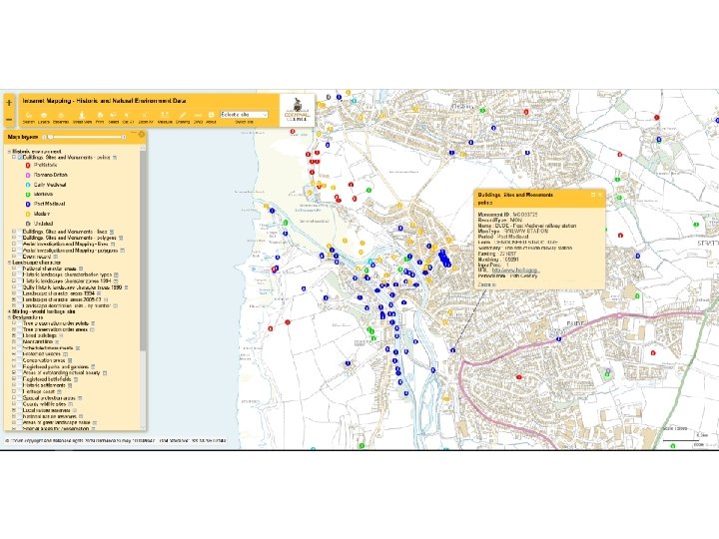Collapse the Historic environment group

click(x=9, y=152)
